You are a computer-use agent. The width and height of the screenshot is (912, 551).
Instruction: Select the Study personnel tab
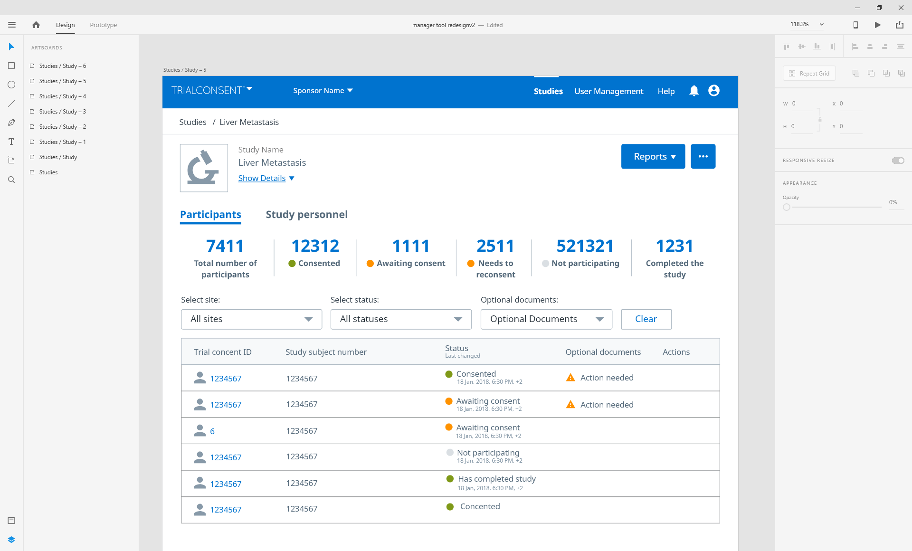click(306, 214)
